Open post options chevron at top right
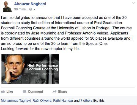The height and width of the screenshot is (105, 137). [133, 3]
